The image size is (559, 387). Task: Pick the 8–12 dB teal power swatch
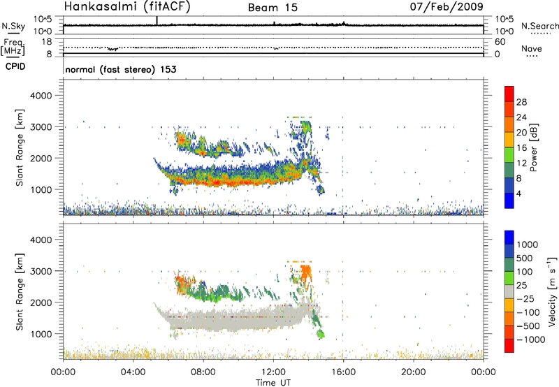509,170
